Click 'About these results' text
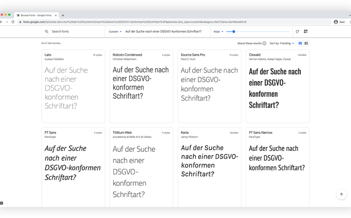The width and height of the screenshot is (351, 218). click(249, 44)
